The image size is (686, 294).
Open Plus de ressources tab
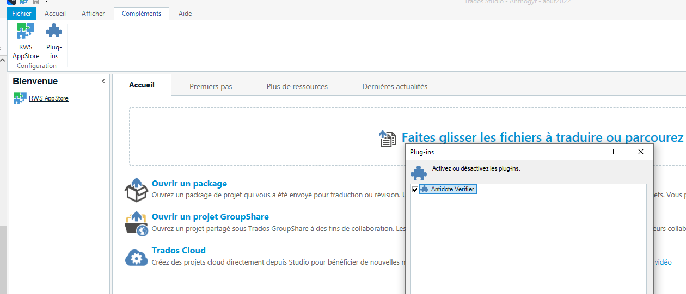click(x=297, y=86)
